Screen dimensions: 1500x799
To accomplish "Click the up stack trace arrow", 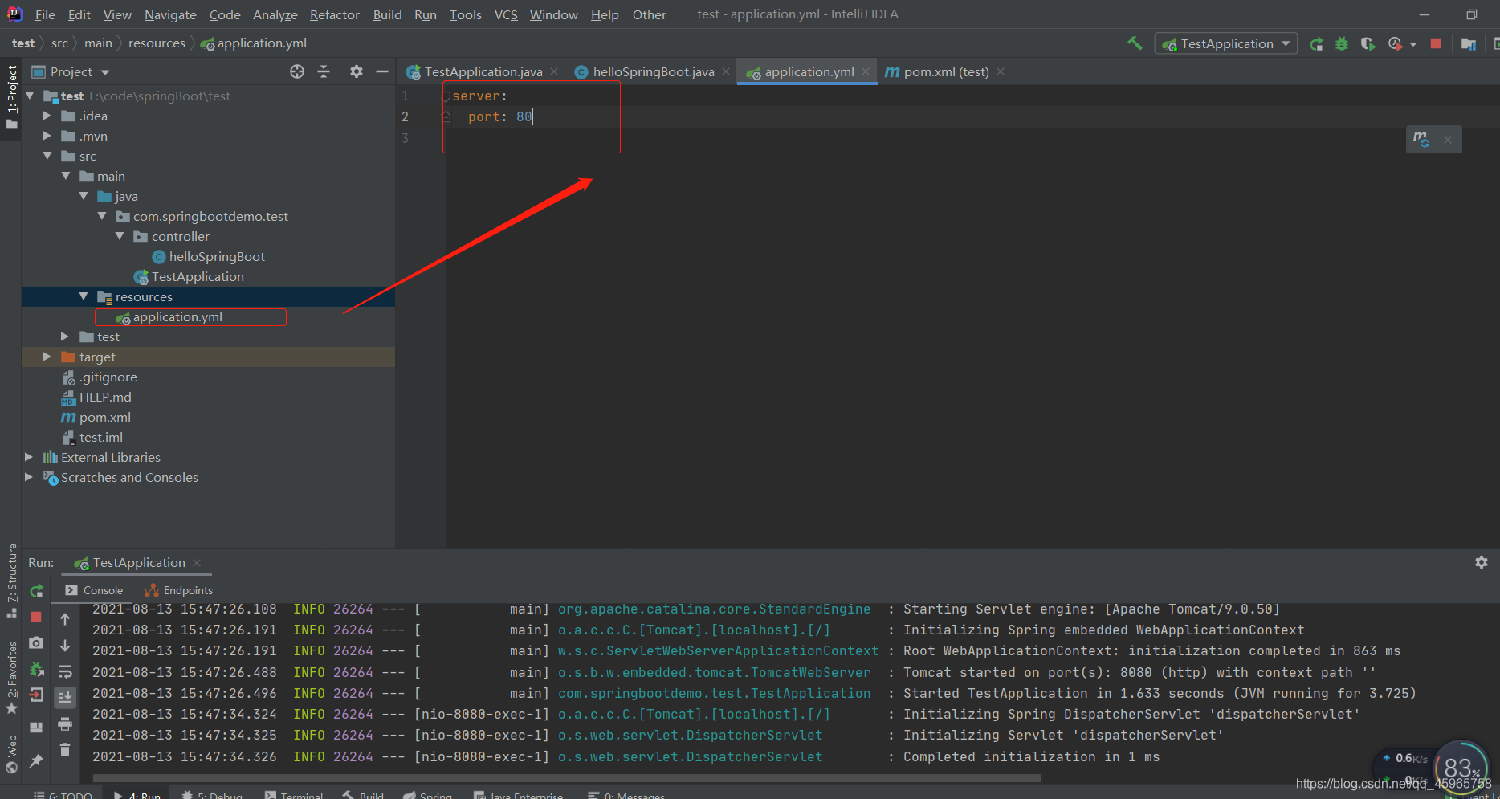I will (x=65, y=619).
